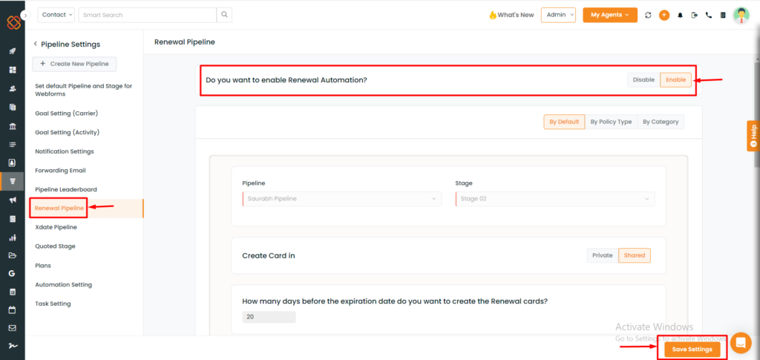Open the pipeline funnel icon in sidebar
The image size is (760, 360).
pyautogui.click(x=13, y=181)
